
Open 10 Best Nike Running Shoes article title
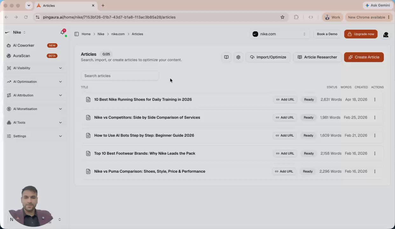click(x=143, y=100)
